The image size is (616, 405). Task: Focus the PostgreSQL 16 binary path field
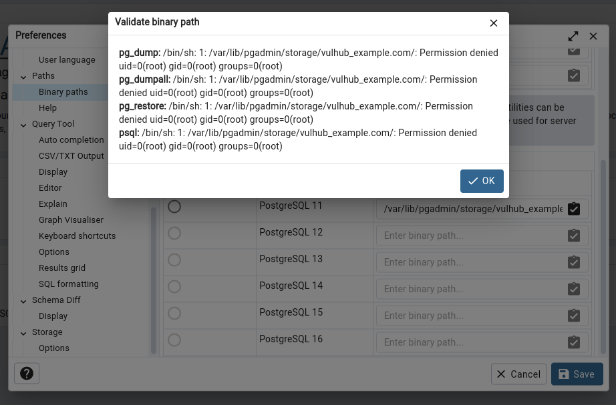coord(473,342)
